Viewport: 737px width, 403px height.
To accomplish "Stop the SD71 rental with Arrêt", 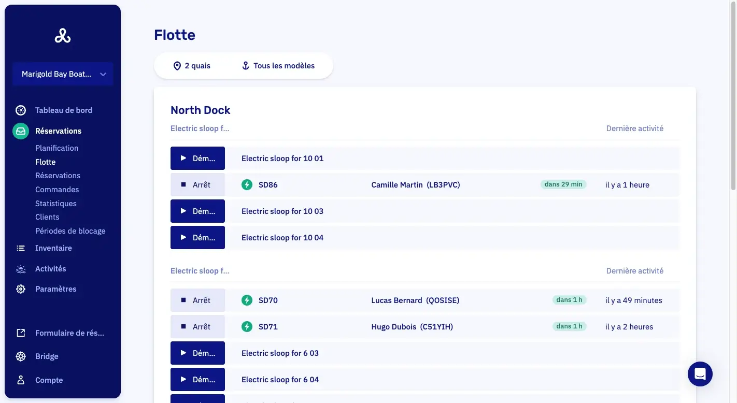I will point(197,327).
